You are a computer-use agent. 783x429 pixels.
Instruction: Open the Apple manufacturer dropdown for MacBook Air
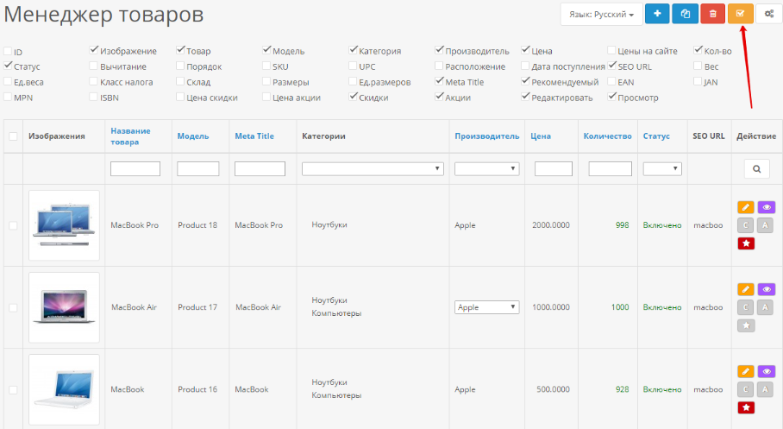coord(486,307)
